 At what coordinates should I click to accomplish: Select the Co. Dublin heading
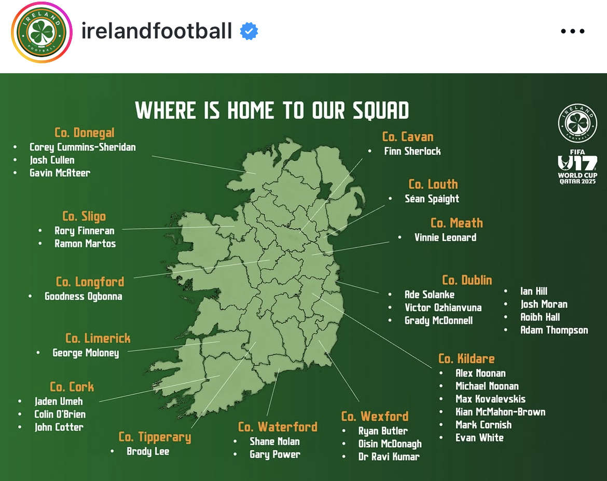point(467,280)
